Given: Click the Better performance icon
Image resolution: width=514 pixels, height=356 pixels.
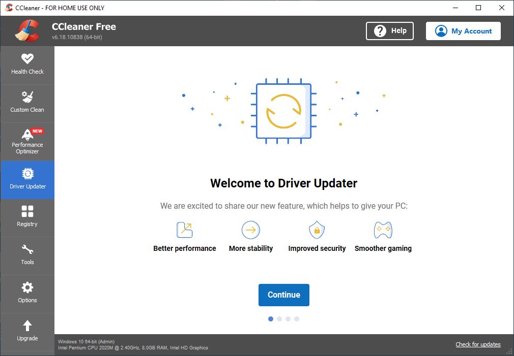Looking at the screenshot, I should [x=185, y=230].
